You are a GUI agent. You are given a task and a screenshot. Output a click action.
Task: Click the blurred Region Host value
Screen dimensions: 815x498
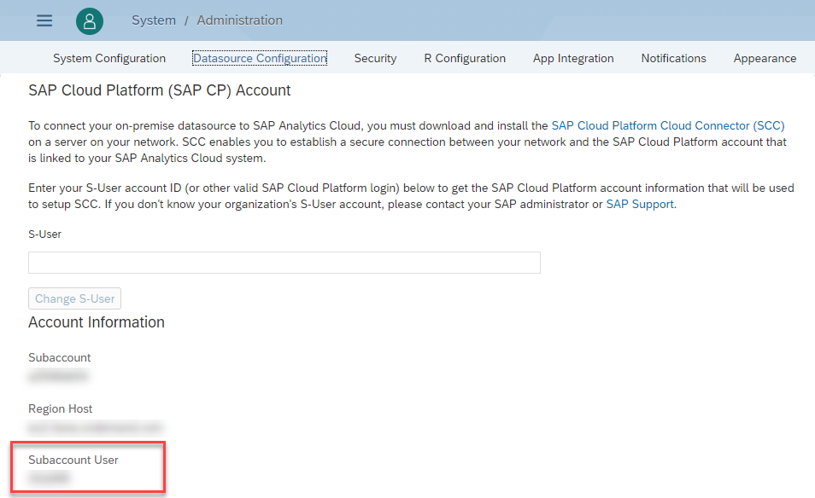tap(95, 427)
